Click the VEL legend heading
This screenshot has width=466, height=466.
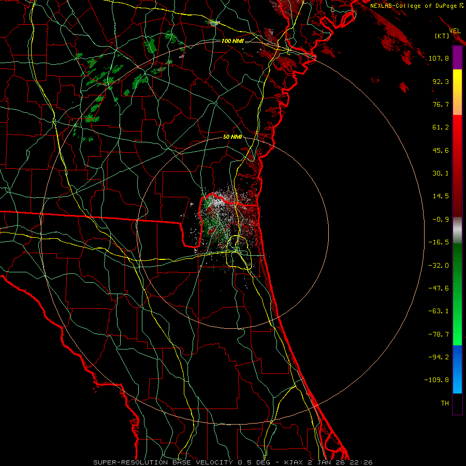(x=455, y=31)
